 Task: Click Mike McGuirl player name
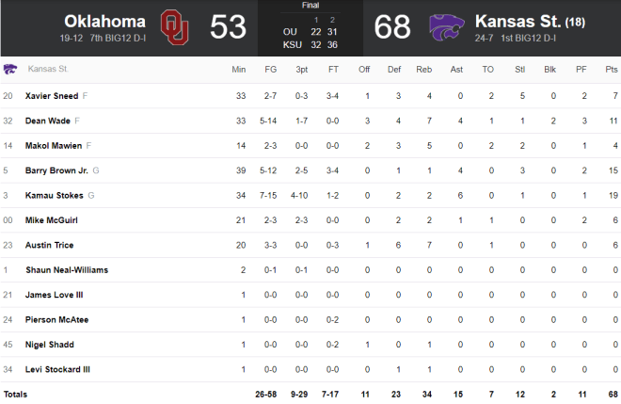click(x=52, y=220)
